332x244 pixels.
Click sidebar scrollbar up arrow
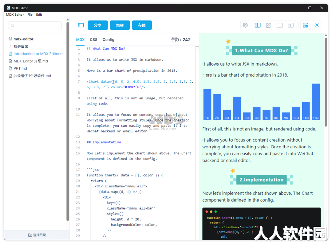(68, 19)
